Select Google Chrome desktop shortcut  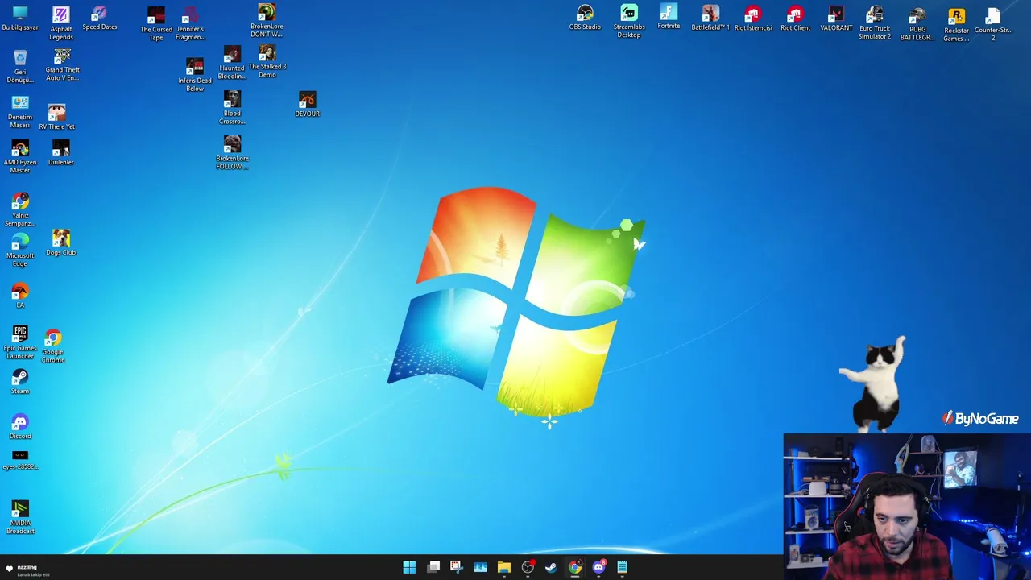coord(53,346)
